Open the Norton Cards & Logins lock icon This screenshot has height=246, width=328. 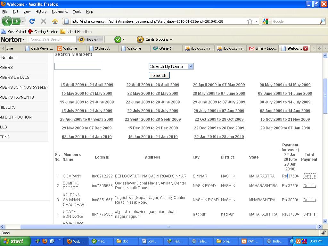pyautogui.click(x=140, y=39)
